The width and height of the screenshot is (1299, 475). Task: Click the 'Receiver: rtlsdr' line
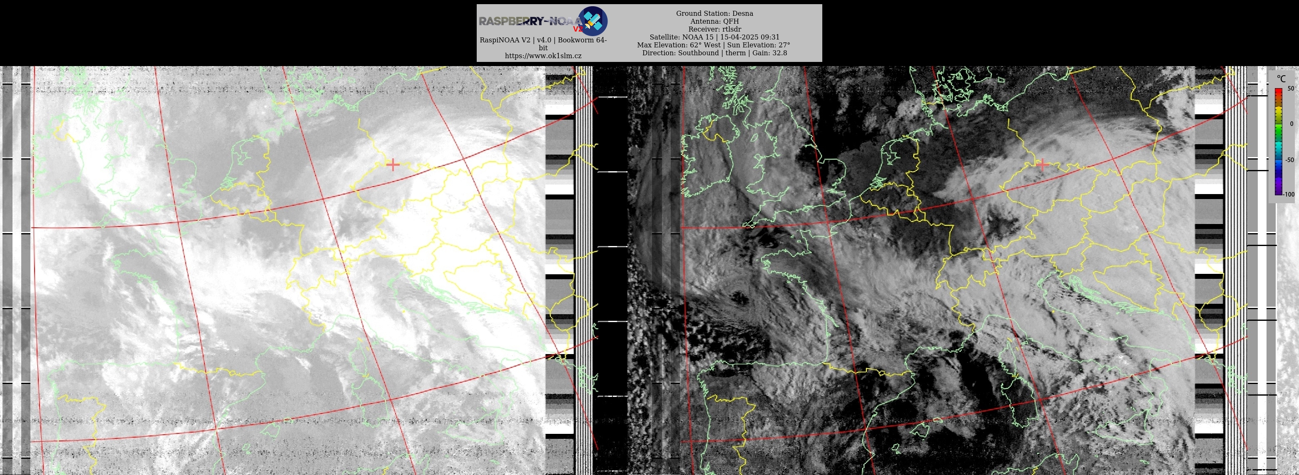(714, 29)
